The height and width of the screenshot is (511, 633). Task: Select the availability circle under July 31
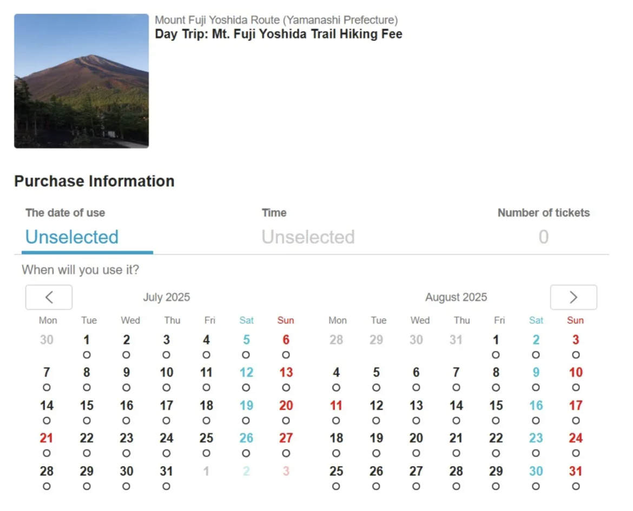(166, 486)
